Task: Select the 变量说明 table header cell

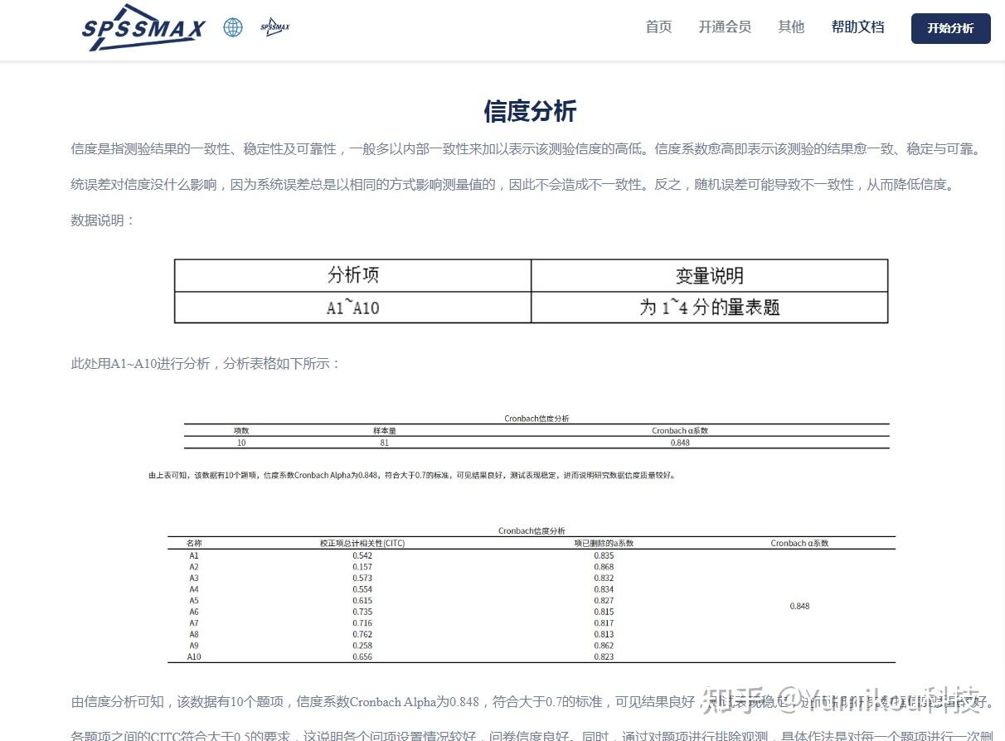Action: click(709, 275)
